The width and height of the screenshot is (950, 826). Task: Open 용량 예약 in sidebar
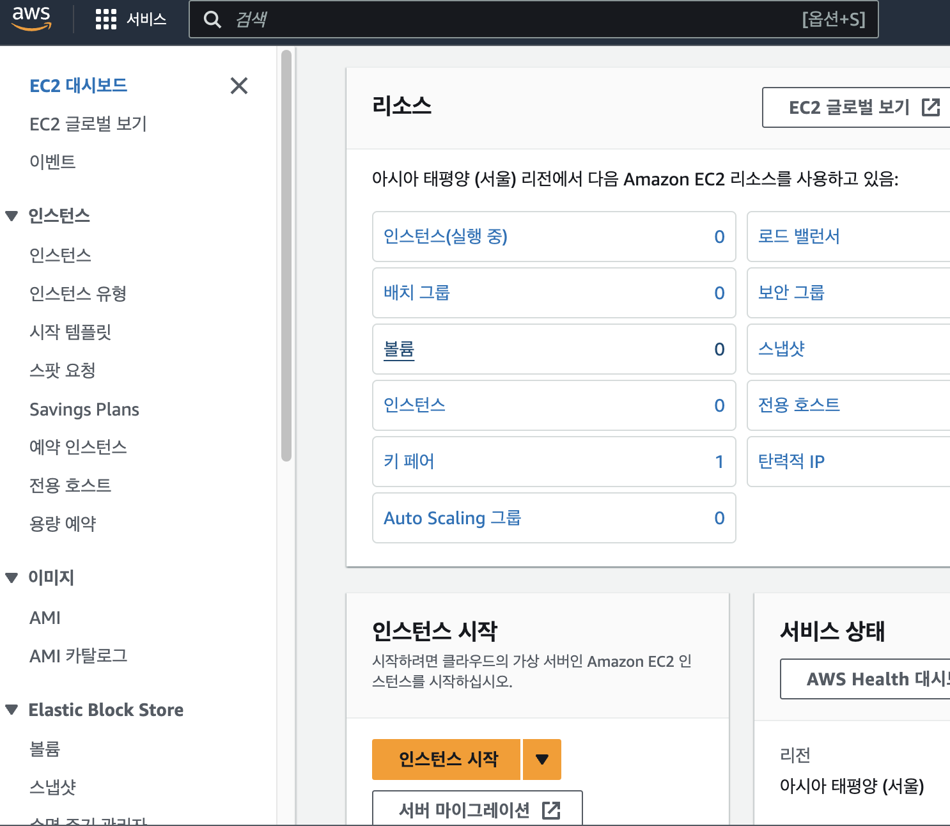click(x=63, y=524)
